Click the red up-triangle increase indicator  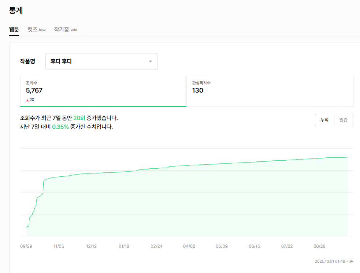pyautogui.click(x=27, y=100)
